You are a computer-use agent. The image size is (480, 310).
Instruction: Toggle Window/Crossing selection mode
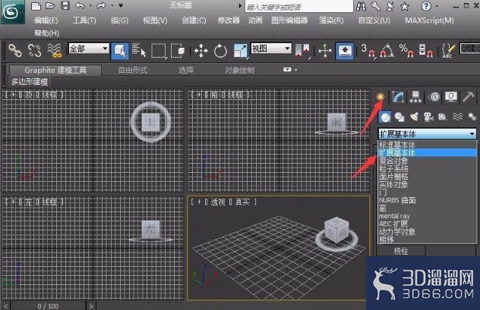[x=178, y=51]
